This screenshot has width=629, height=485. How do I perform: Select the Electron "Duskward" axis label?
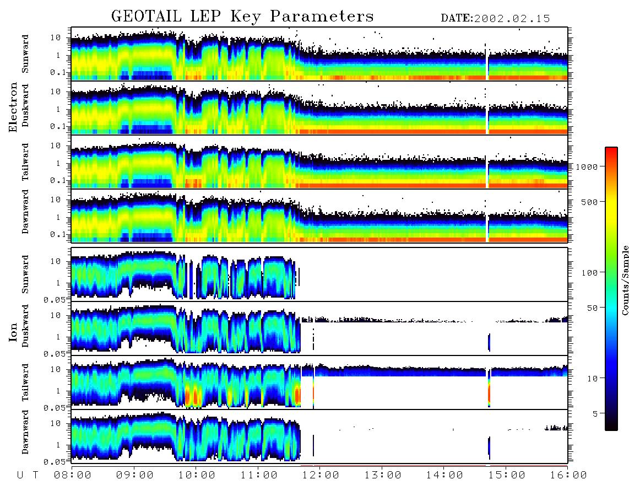click(25, 105)
